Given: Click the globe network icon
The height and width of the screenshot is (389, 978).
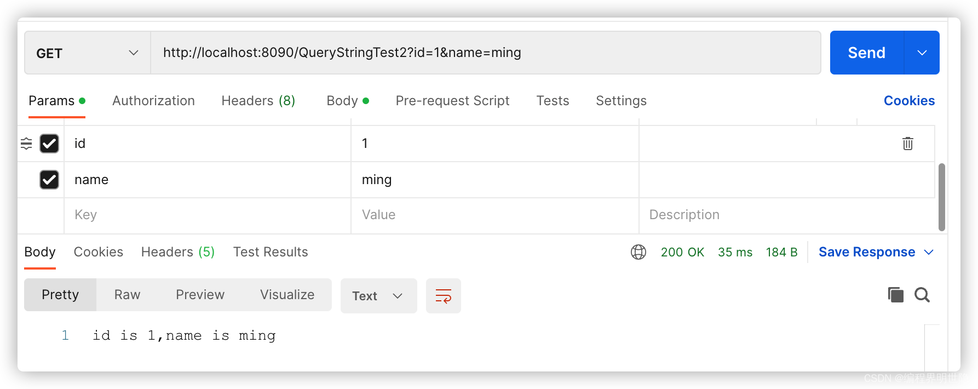Looking at the screenshot, I should coord(638,252).
